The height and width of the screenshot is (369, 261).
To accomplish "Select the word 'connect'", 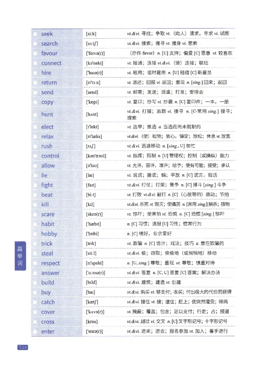I will click(x=52, y=63).
